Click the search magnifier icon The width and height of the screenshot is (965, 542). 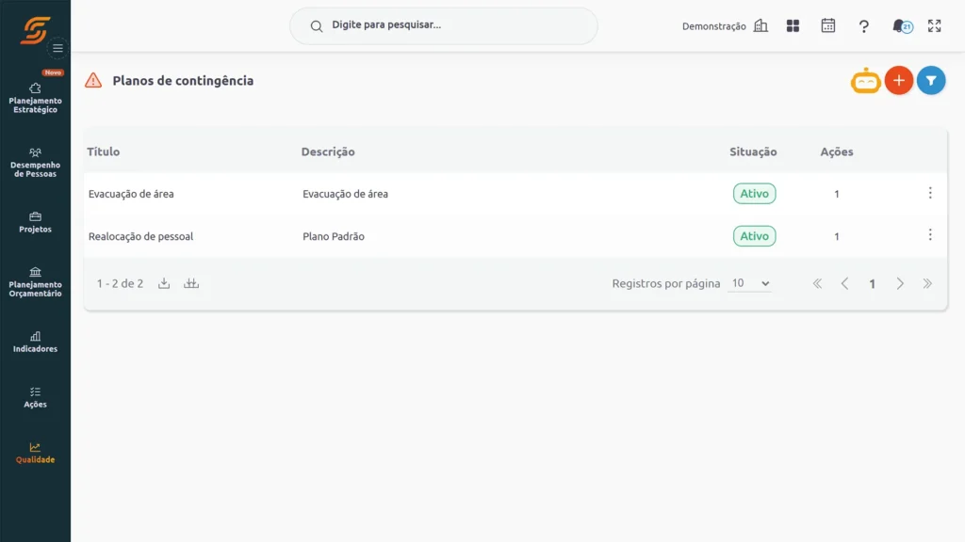[317, 25]
